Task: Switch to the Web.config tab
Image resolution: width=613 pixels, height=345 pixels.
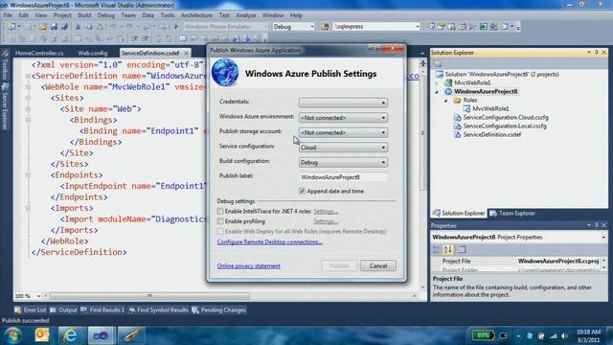Action: (93, 53)
